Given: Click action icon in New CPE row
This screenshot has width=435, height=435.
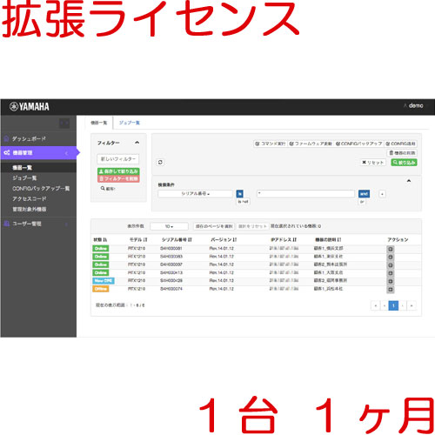Looking at the screenshot, I should pos(391,282).
